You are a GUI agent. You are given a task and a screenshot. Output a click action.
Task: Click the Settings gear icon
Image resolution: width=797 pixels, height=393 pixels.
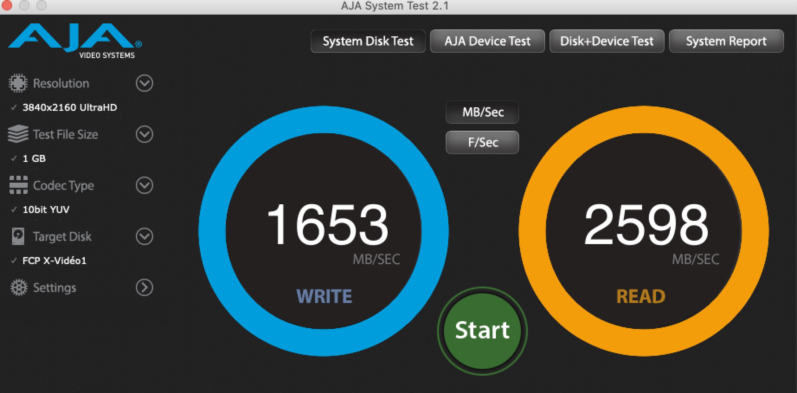coord(19,287)
